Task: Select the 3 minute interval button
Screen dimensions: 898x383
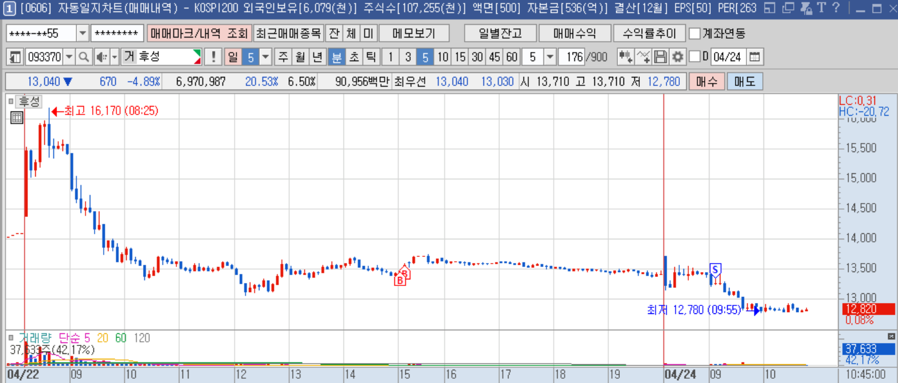Action: [x=408, y=57]
